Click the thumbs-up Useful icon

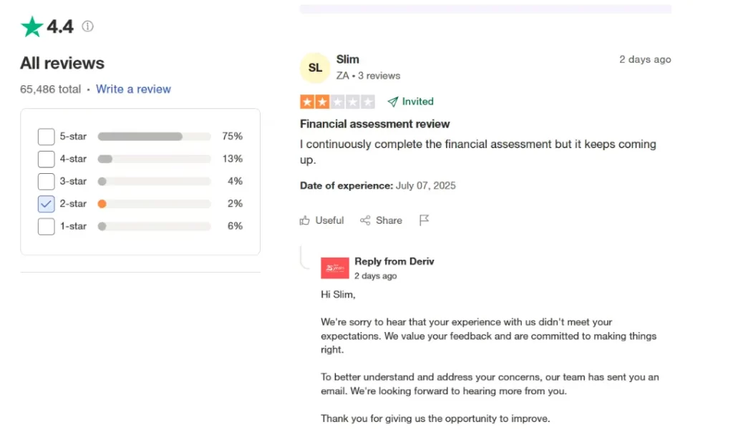click(305, 220)
